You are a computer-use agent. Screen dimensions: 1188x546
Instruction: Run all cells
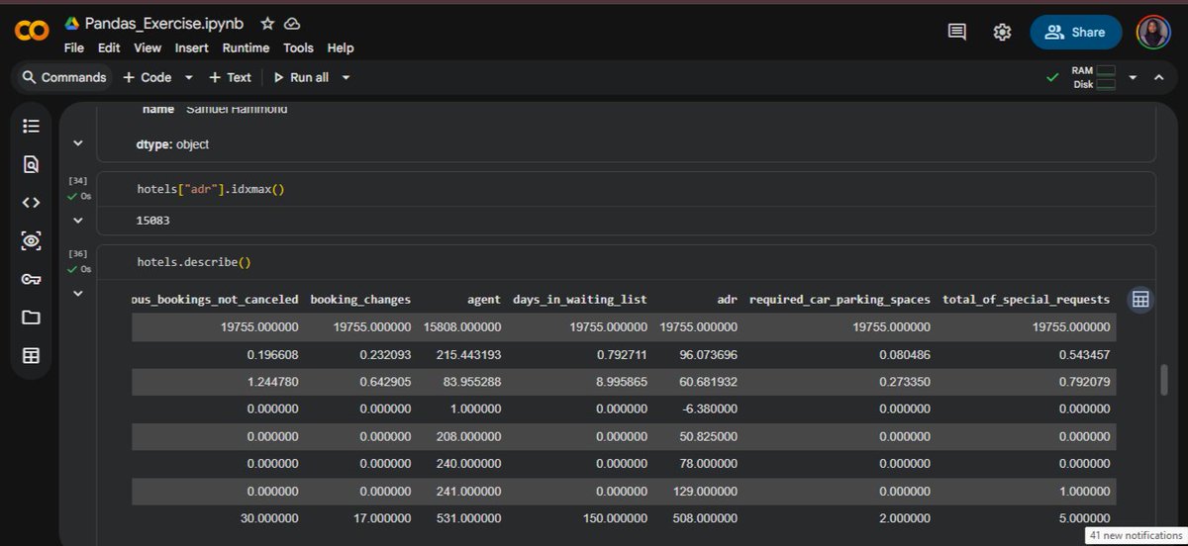[301, 77]
